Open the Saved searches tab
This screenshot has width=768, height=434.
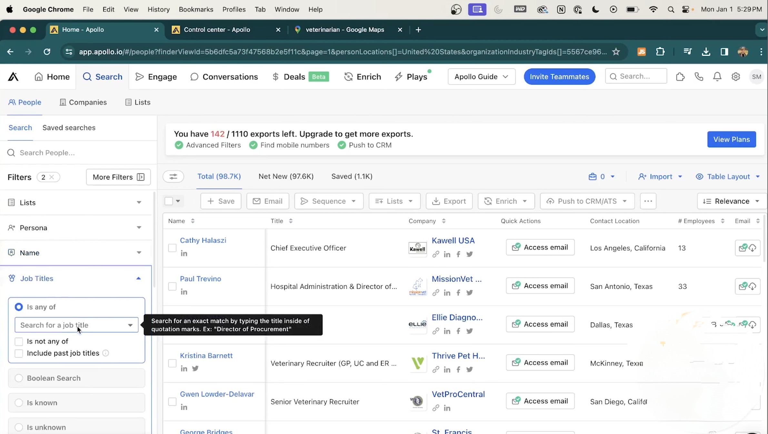(x=69, y=128)
